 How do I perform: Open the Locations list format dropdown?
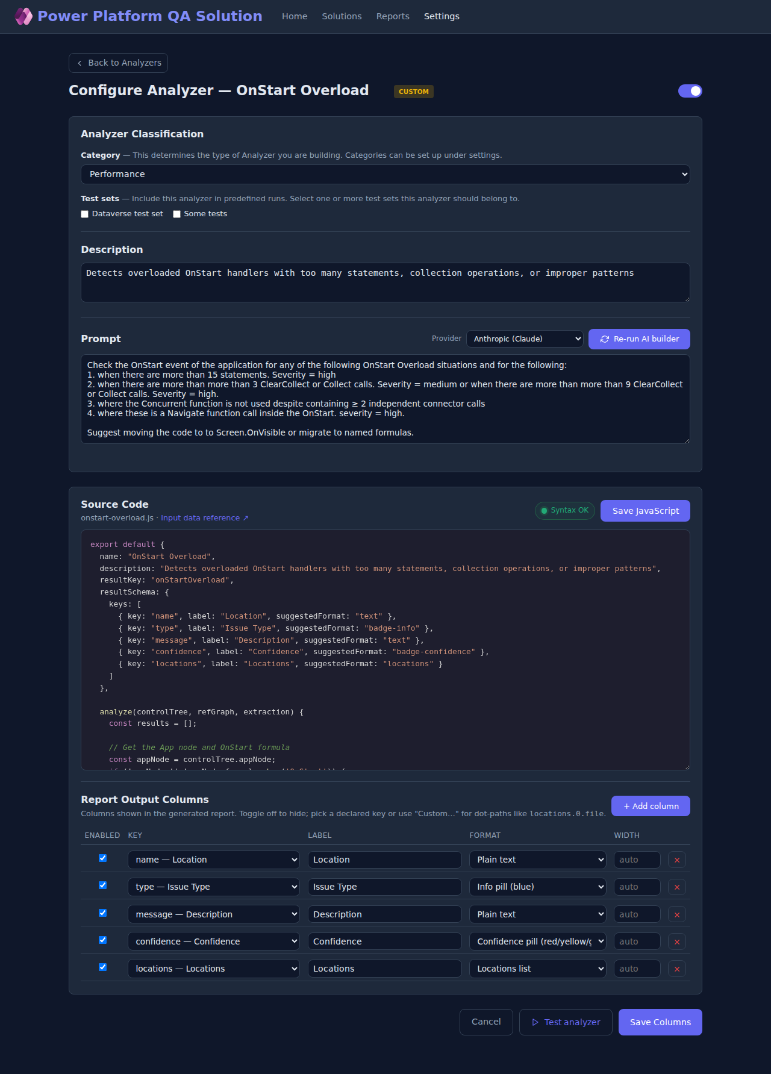(x=538, y=969)
